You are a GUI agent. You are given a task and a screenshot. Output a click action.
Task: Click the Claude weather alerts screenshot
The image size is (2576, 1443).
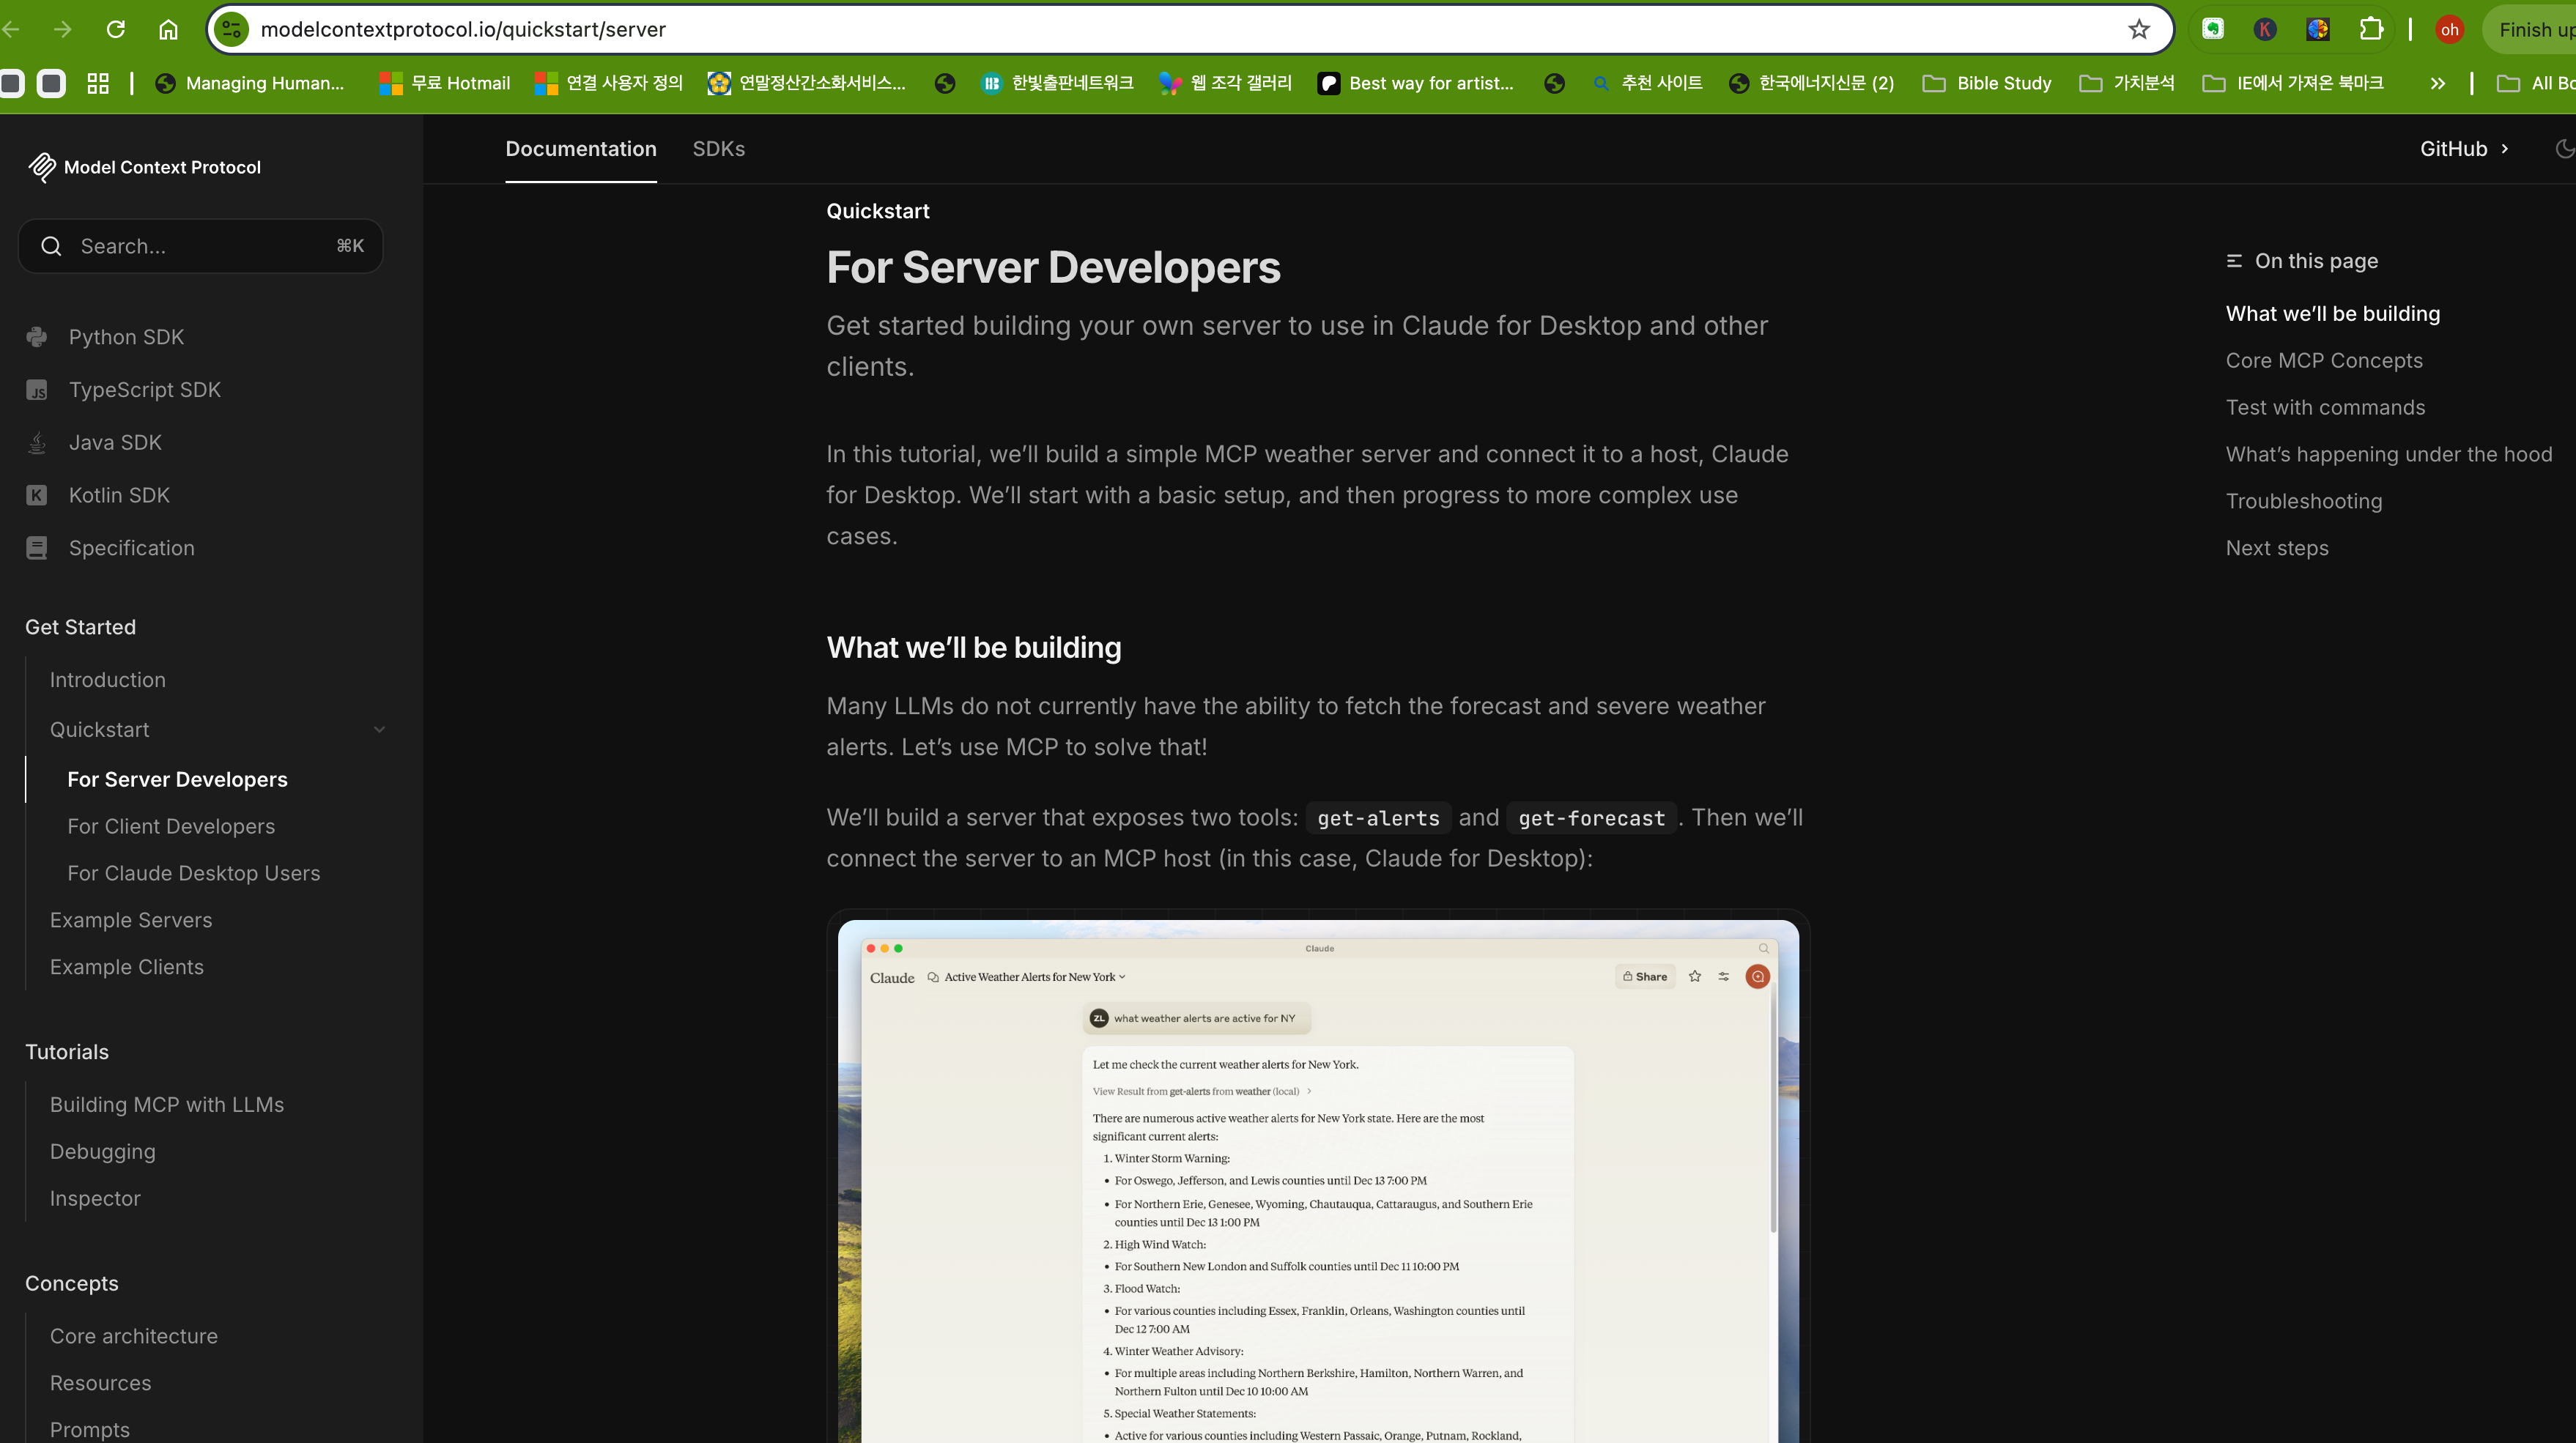(1318, 1180)
